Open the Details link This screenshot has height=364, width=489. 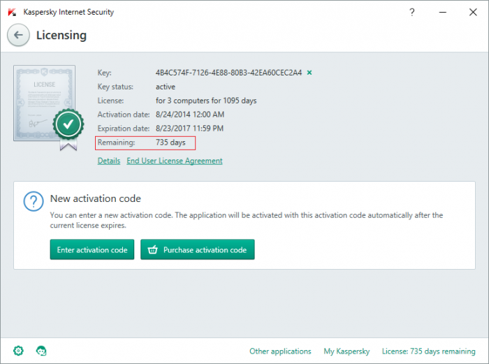coord(109,161)
